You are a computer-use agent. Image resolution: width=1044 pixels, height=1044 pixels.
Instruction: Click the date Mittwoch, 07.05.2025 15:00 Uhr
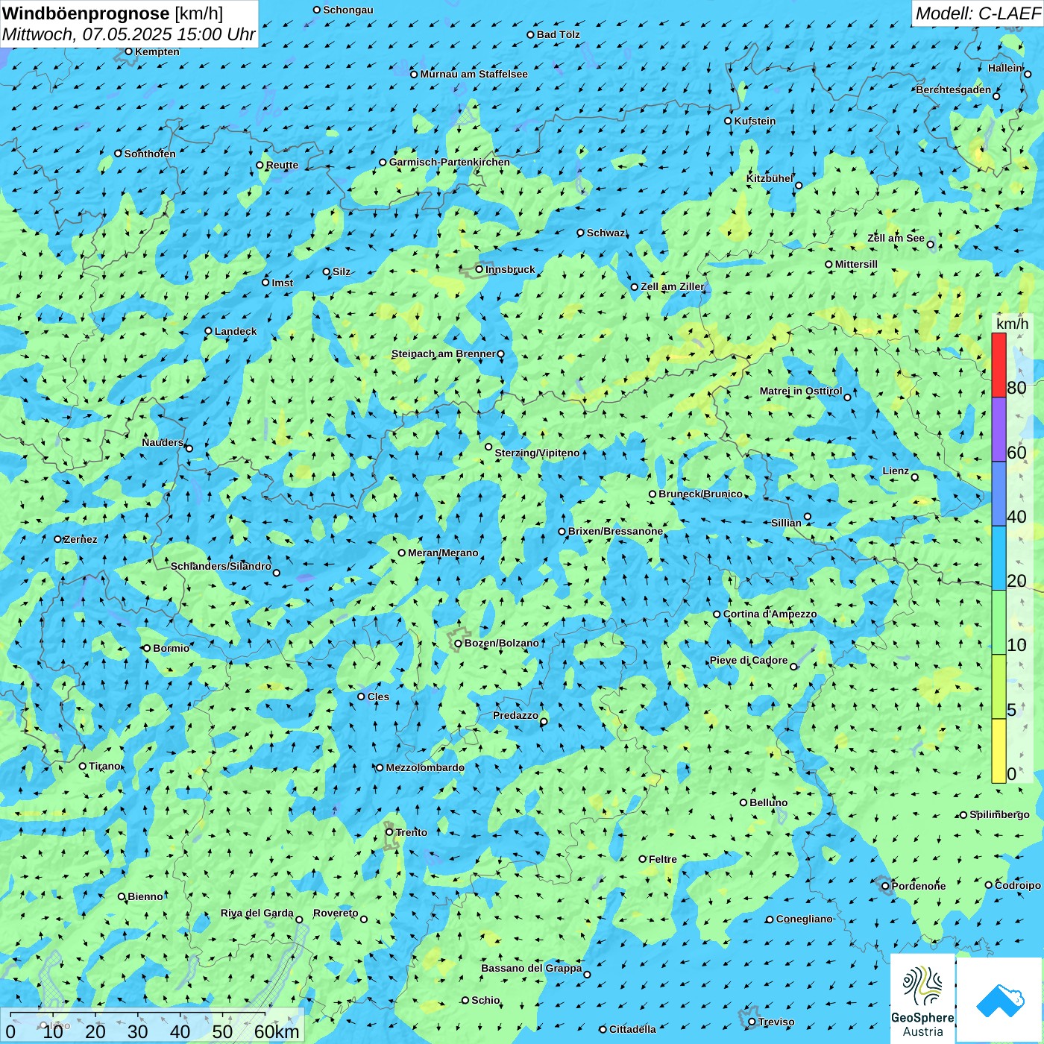pos(128,34)
